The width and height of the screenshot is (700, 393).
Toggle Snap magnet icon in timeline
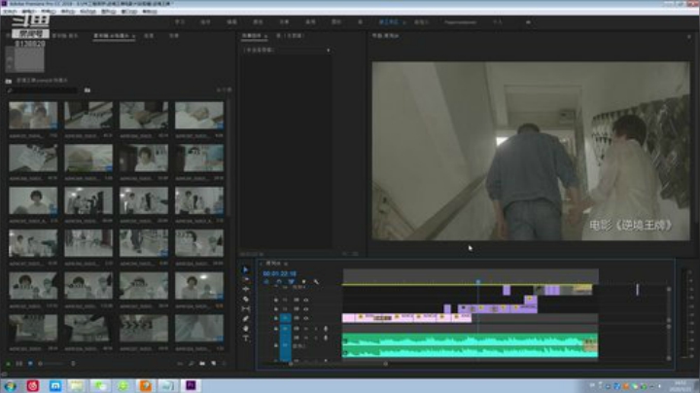click(279, 282)
